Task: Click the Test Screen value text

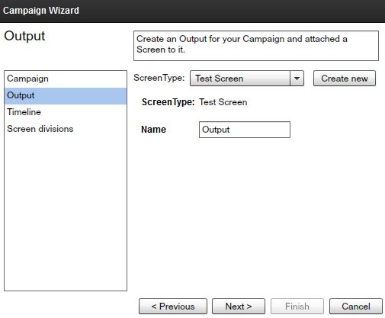Action: (223, 102)
